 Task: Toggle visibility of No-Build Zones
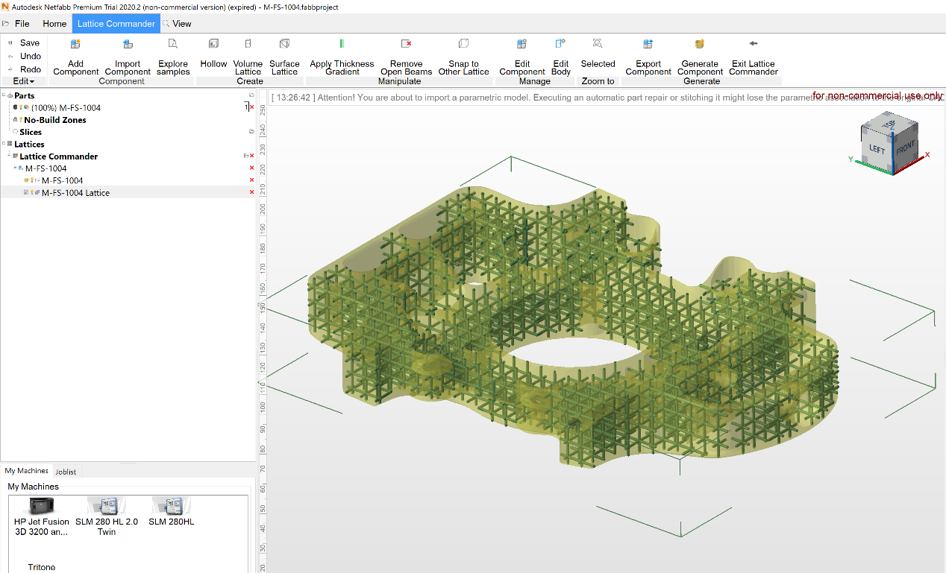(x=20, y=120)
